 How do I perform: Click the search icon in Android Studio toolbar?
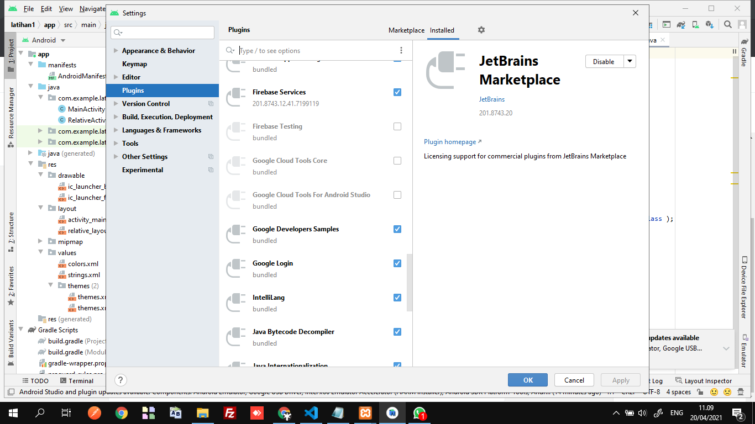[728, 24]
